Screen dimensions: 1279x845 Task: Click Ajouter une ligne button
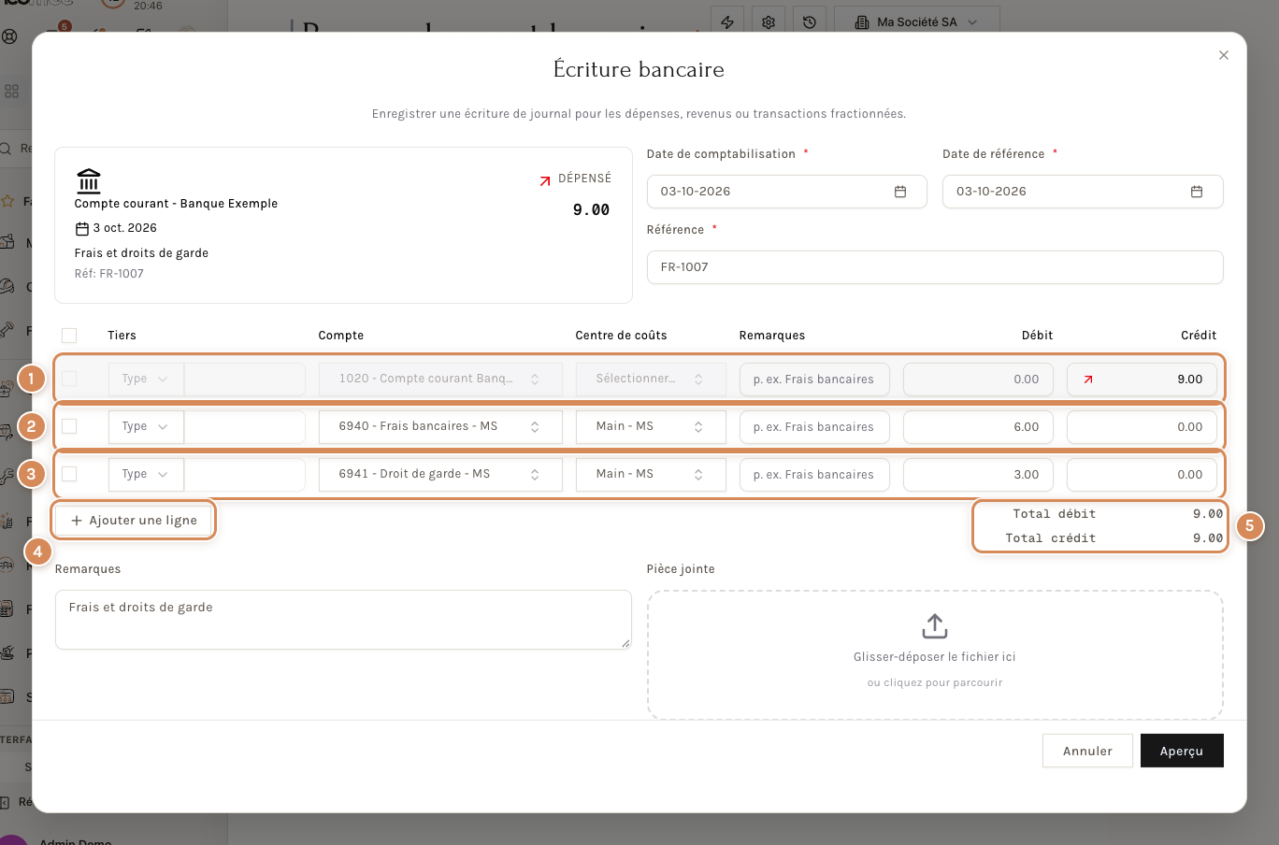(134, 521)
